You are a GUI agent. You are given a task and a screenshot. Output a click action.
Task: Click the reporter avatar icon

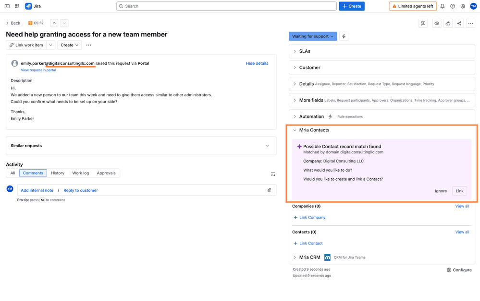[14, 63]
